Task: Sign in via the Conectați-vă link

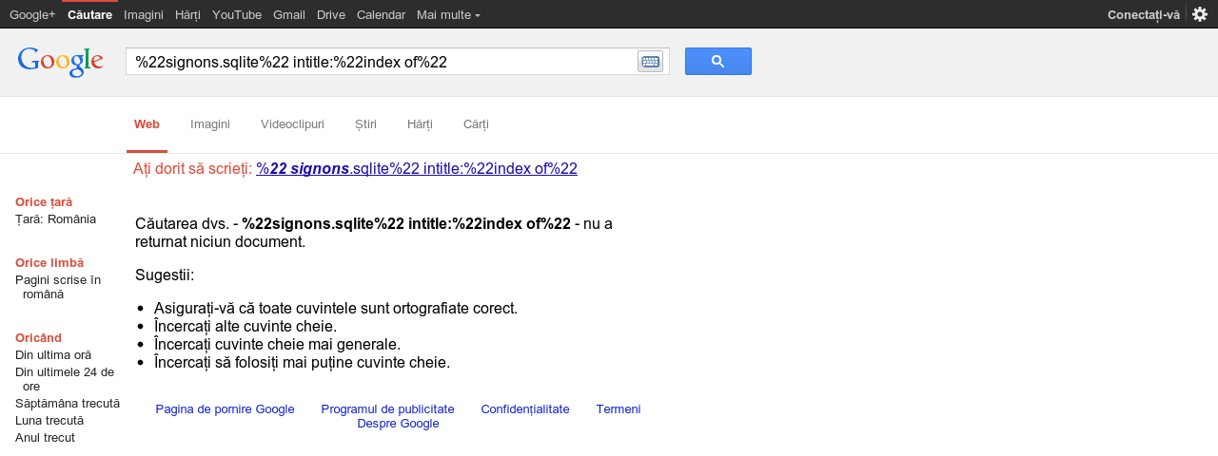Action: [x=1144, y=14]
